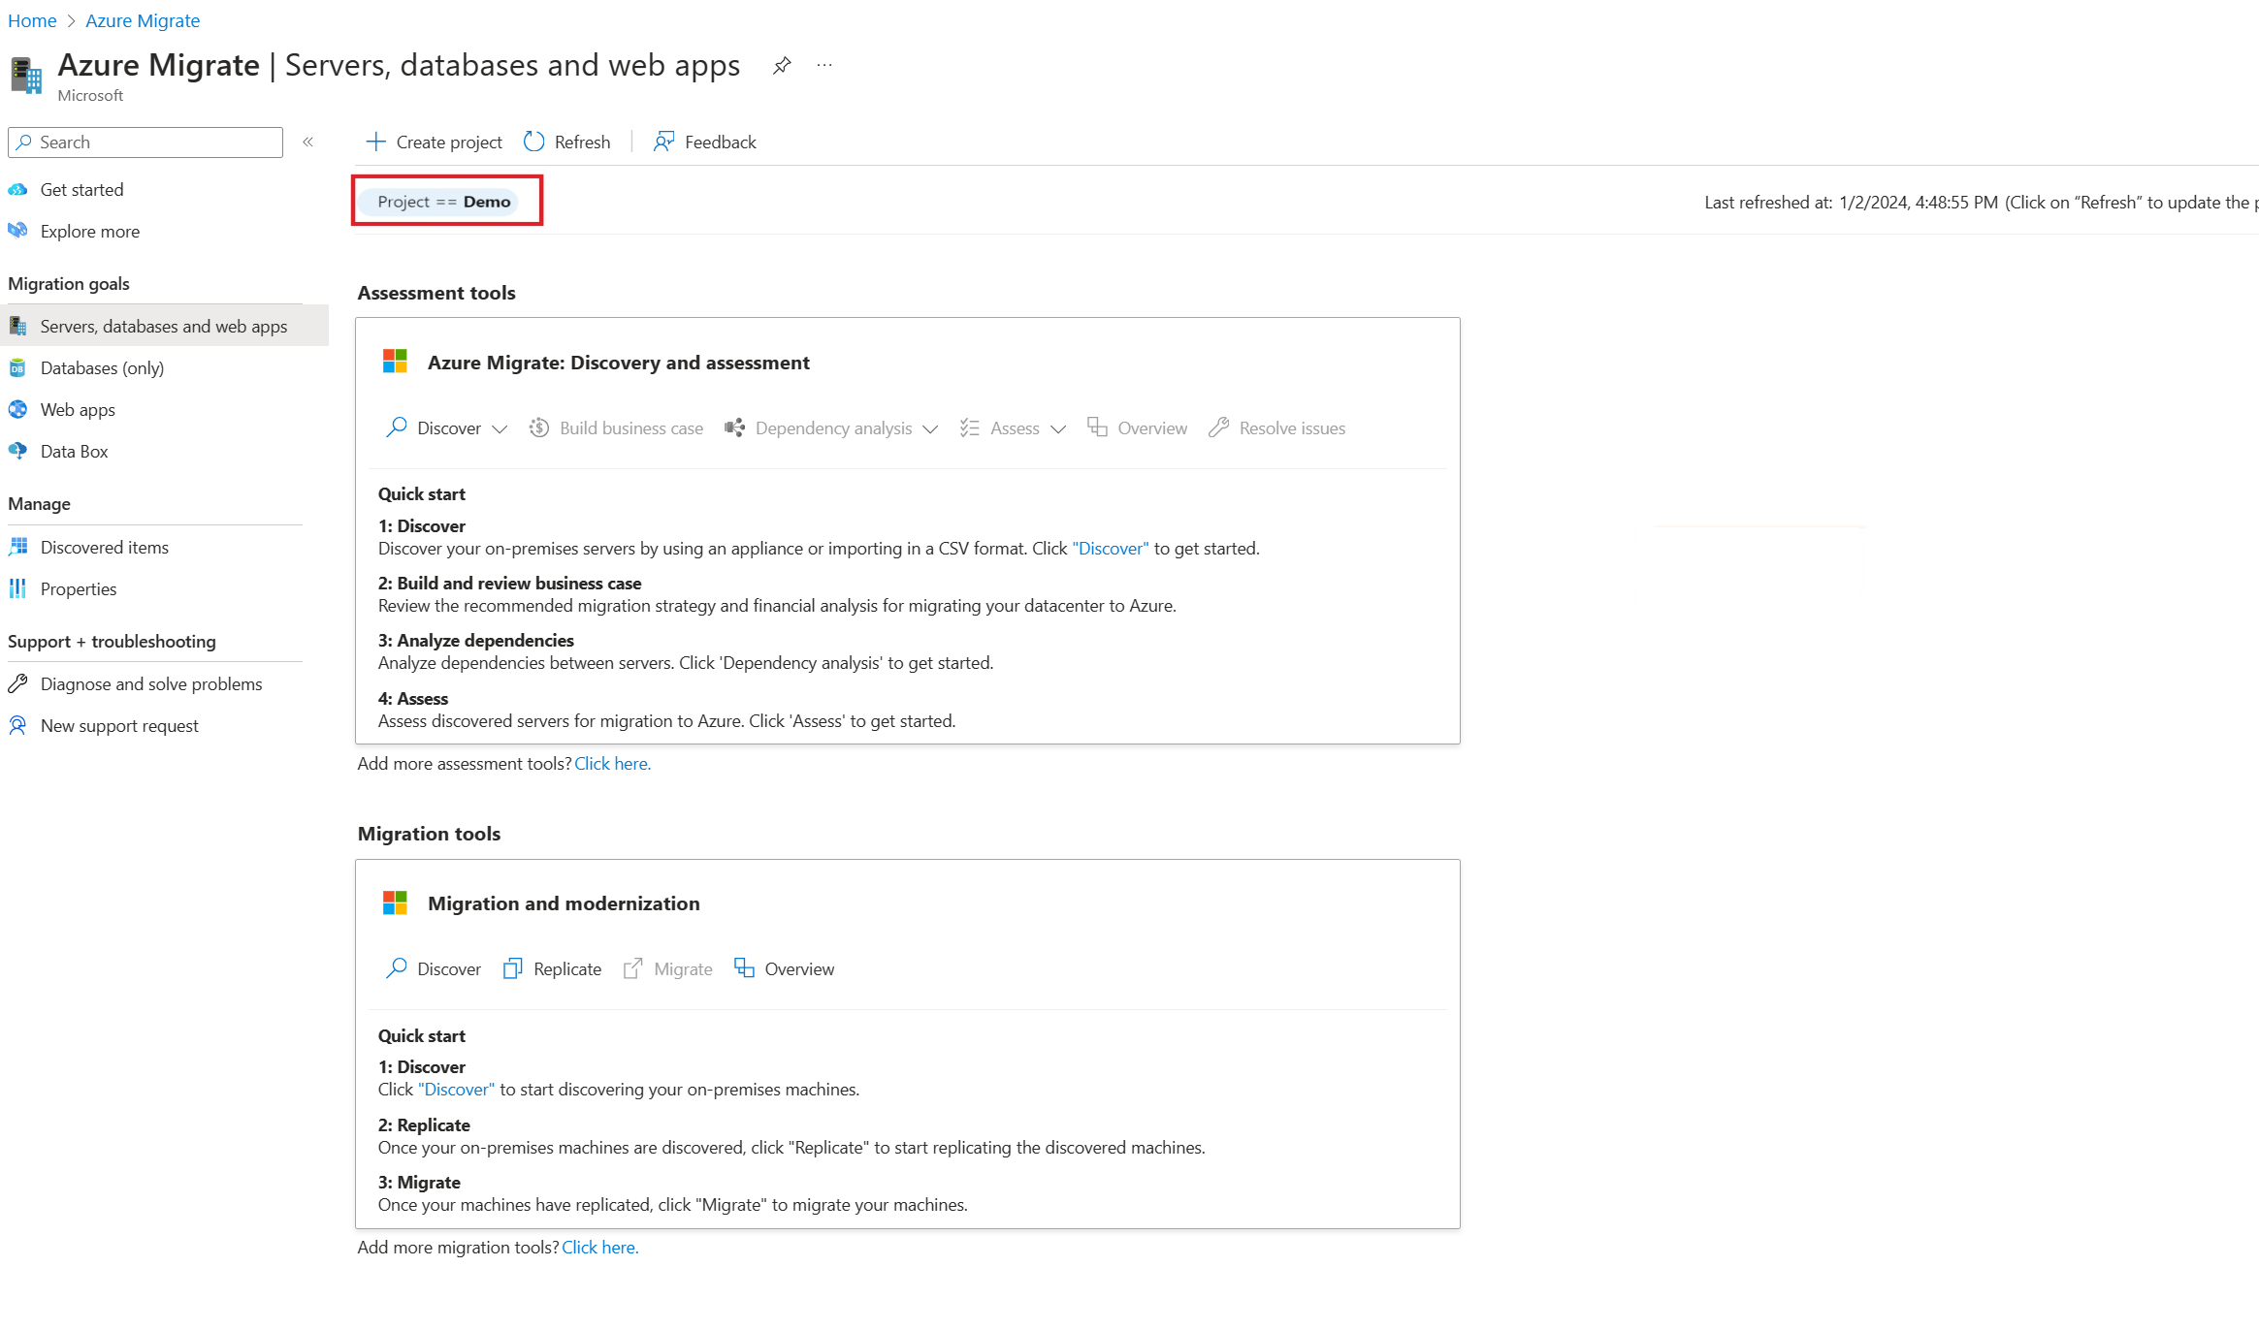Click here to add more assessment tools
2259x1330 pixels.
coord(611,762)
